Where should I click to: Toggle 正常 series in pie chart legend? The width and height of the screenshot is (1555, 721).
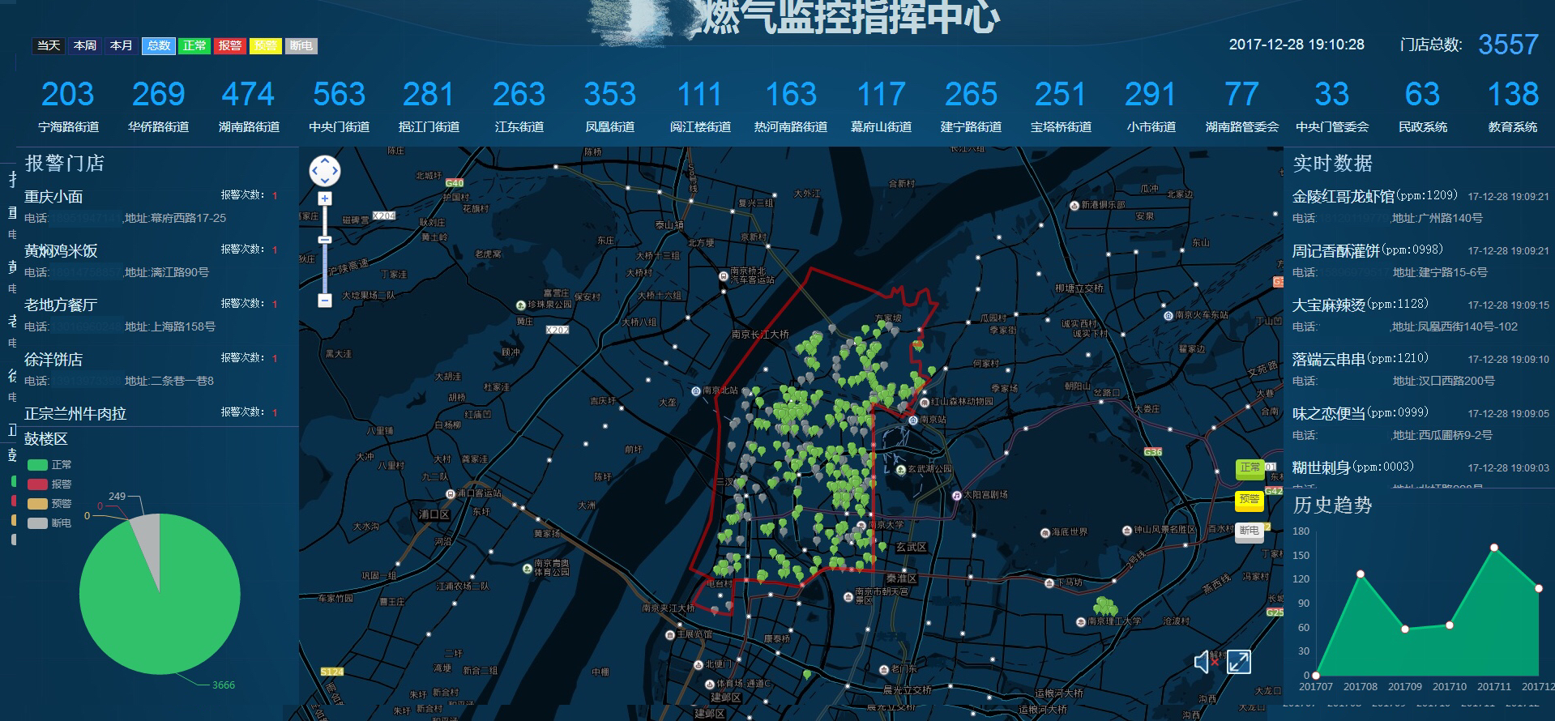tap(49, 465)
